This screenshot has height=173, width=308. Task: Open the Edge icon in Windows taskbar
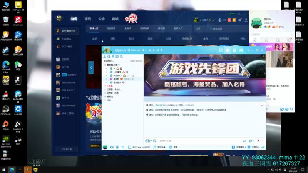point(12,170)
